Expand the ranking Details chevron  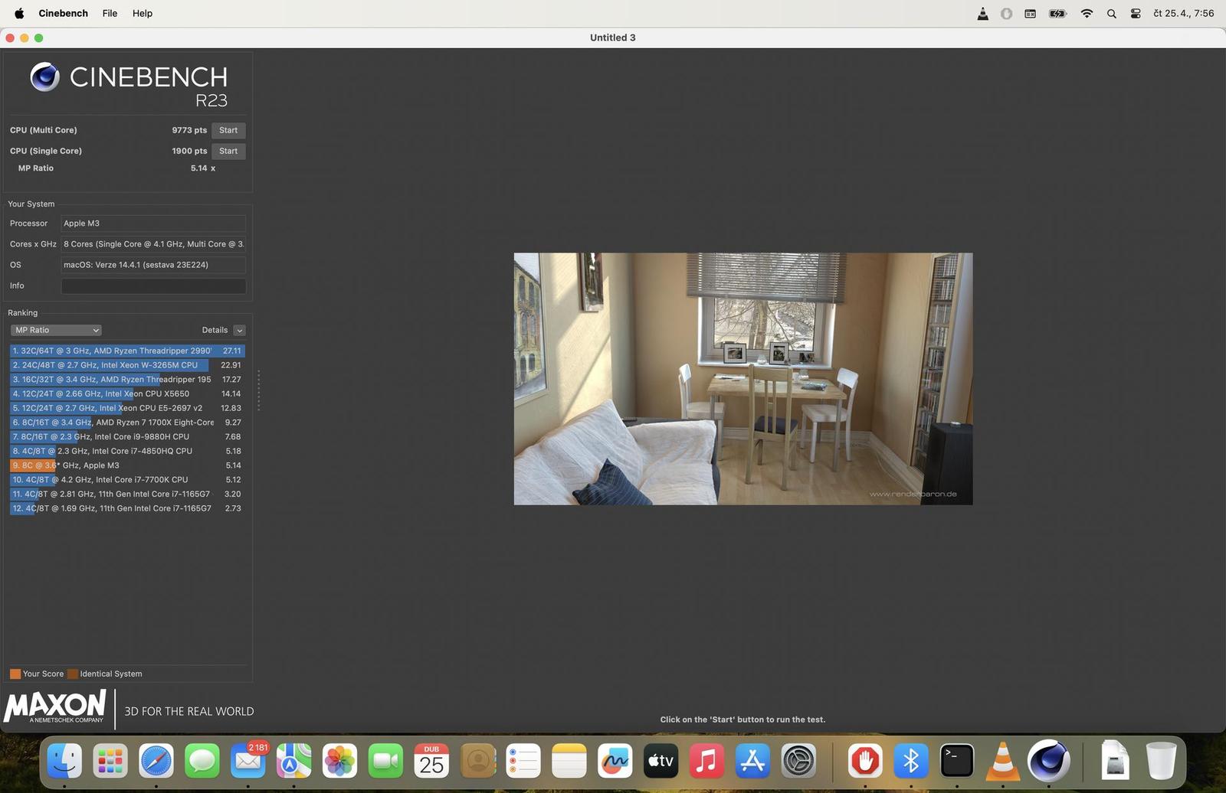(239, 330)
